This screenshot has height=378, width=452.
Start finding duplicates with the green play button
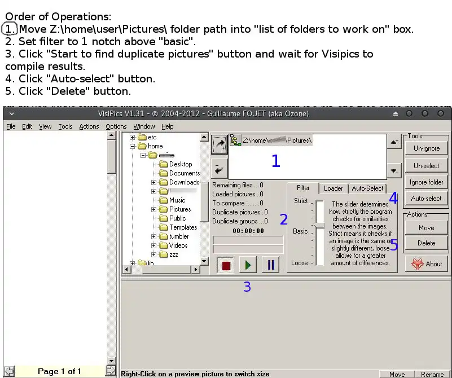pos(248,265)
